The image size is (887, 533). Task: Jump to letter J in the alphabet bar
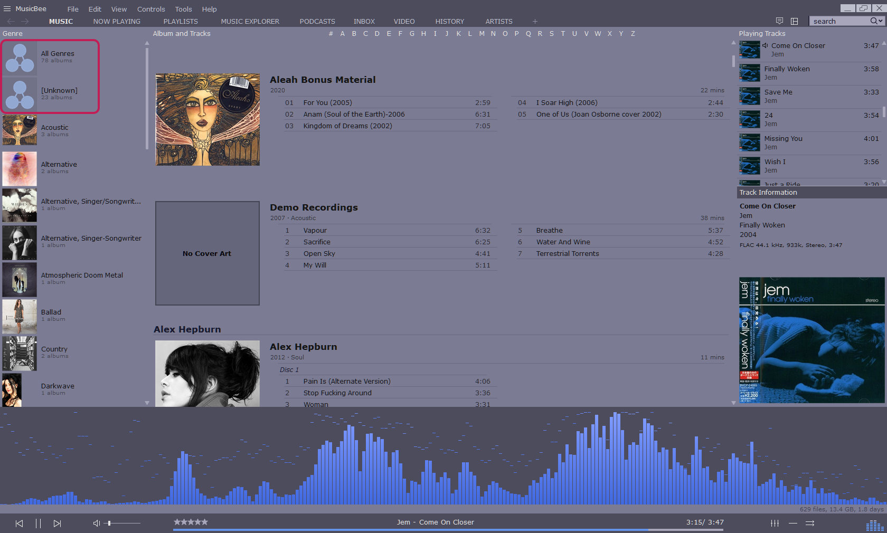(447, 33)
